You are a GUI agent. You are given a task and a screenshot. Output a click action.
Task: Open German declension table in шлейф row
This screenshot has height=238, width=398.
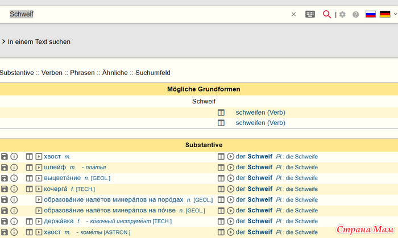(x=221, y=168)
